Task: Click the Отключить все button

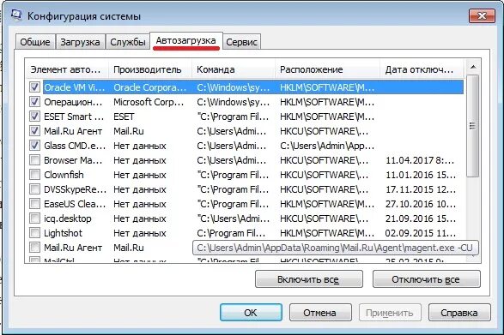Action: (426, 279)
